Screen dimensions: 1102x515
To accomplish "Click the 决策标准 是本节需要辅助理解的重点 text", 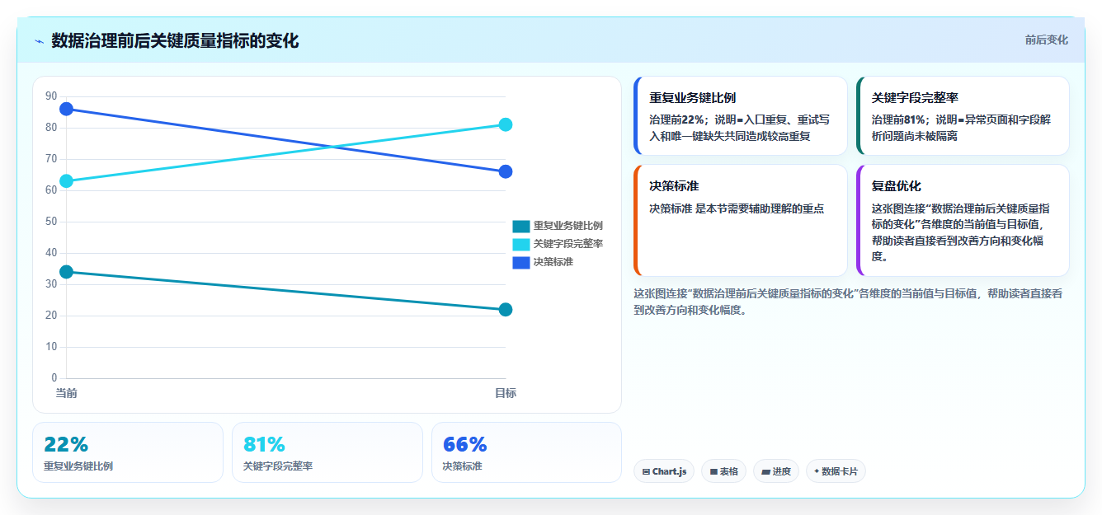I will 737,208.
